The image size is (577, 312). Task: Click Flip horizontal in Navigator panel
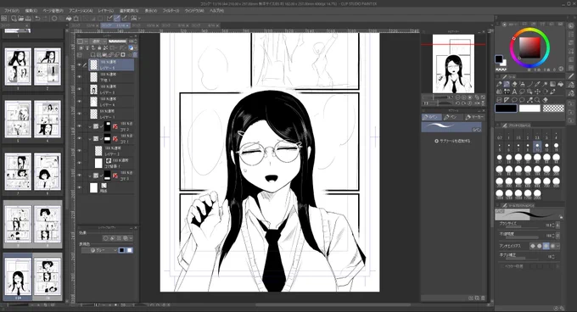[x=477, y=103]
